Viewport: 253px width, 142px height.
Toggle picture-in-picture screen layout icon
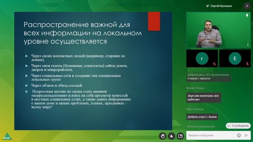[180, 136]
